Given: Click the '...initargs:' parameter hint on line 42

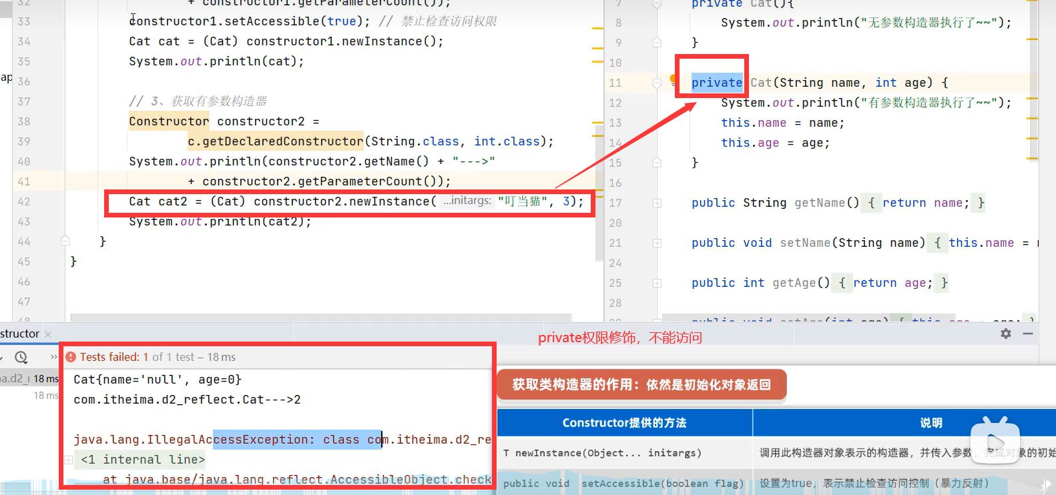Looking at the screenshot, I should pyautogui.click(x=468, y=201).
